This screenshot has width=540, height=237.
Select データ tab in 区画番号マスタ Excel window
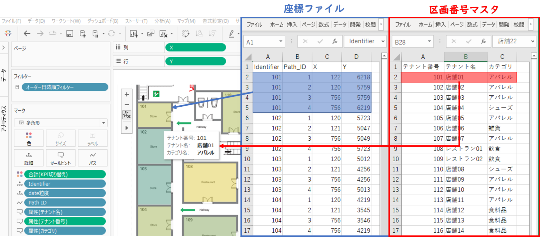pos(488,25)
